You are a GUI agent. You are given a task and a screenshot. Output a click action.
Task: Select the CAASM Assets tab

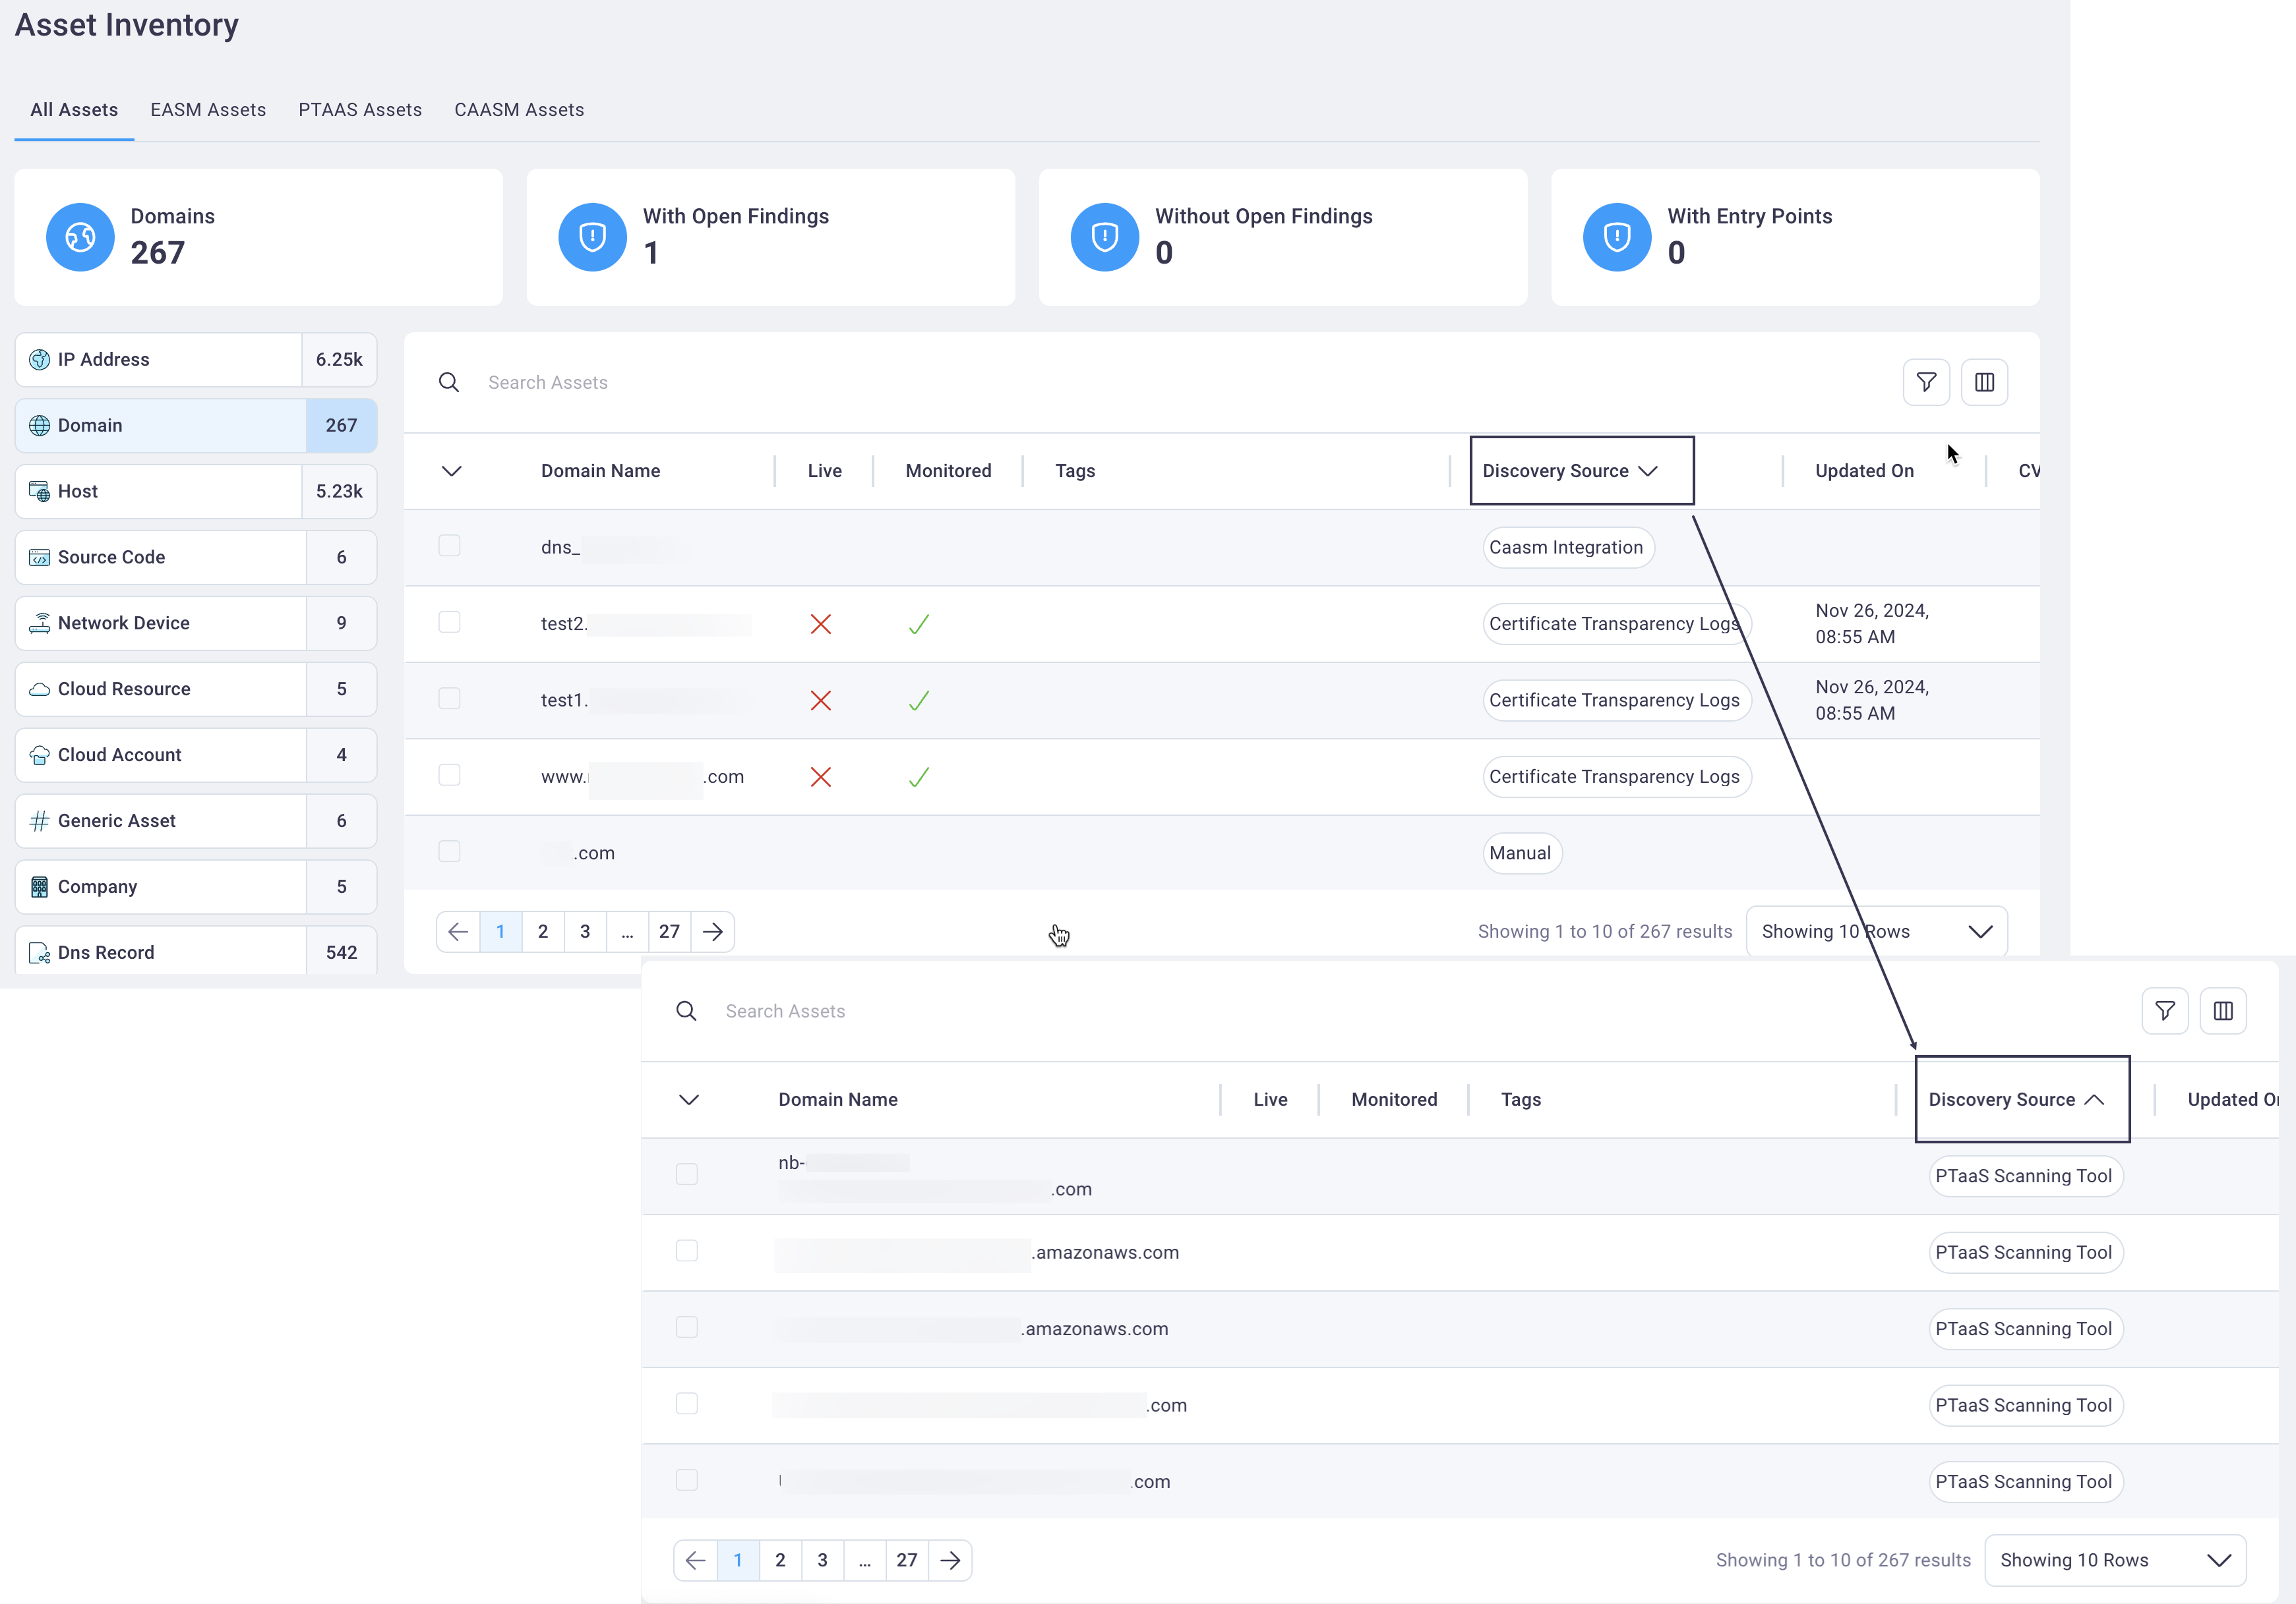coord(518,108)
